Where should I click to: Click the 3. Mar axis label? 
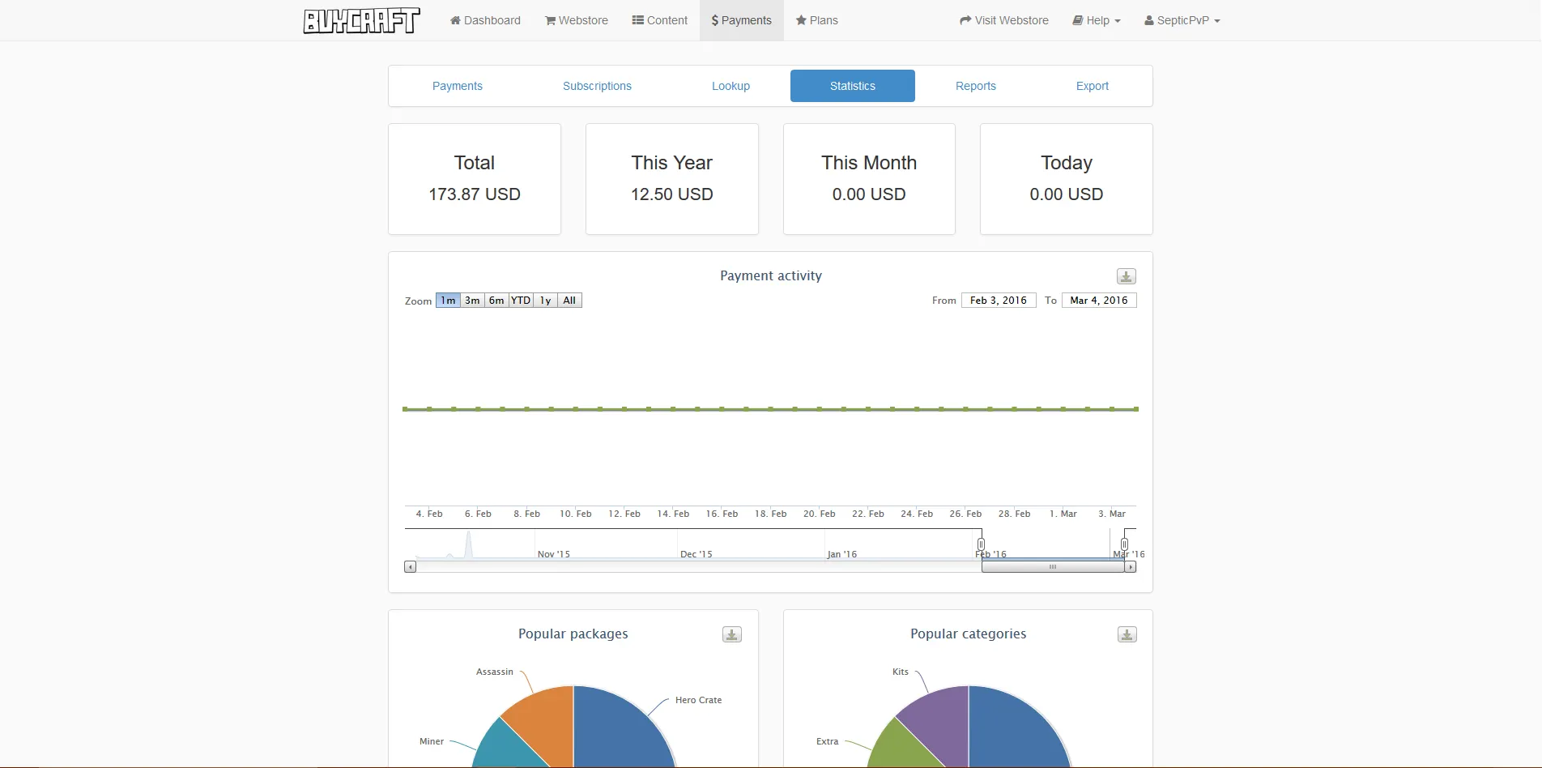1112,514
